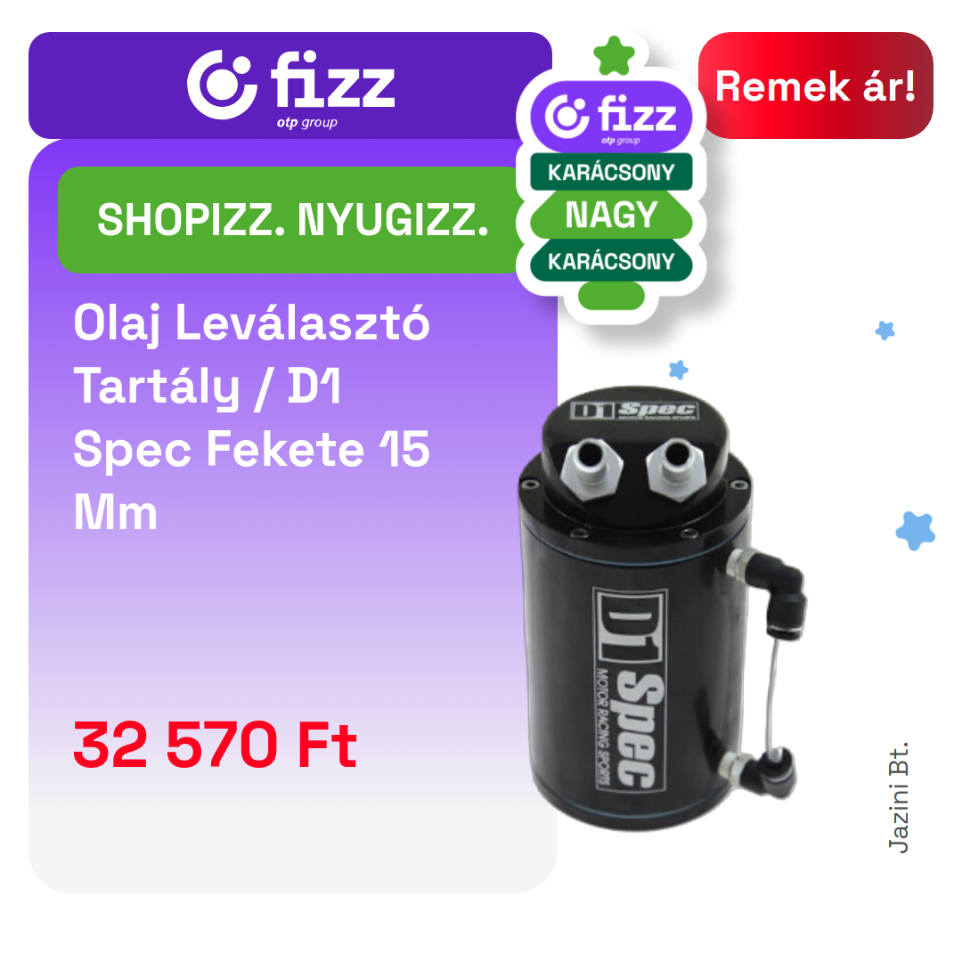962x962 pixels.
Task: Click the large blue star near the product
Action: [x=916, y=531]
